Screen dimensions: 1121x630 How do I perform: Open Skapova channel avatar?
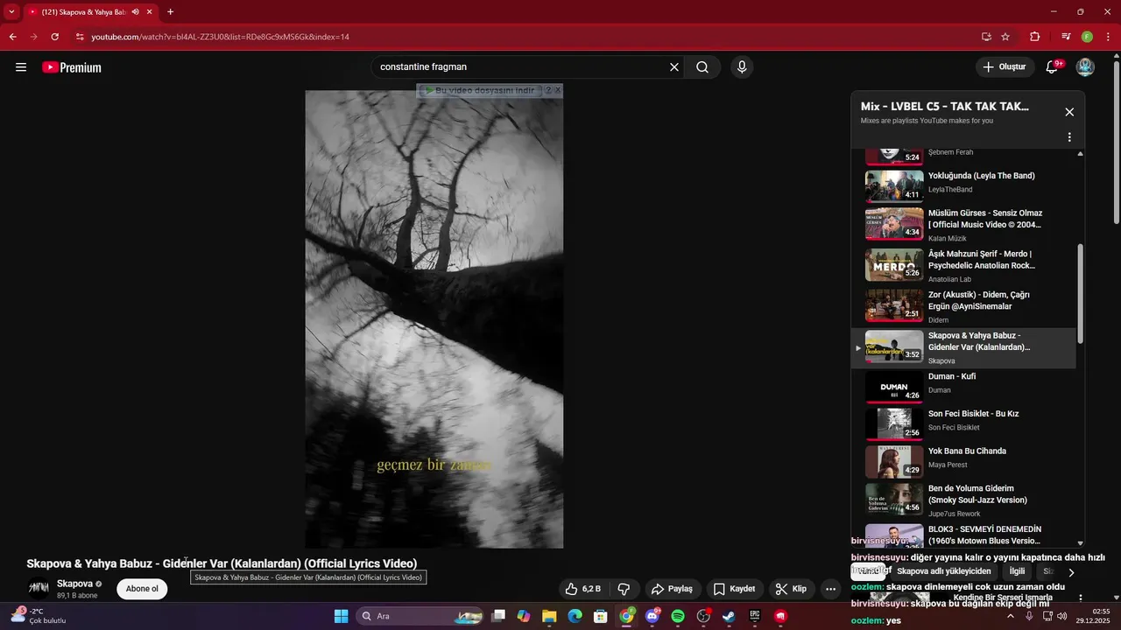[x=39, y=588]
